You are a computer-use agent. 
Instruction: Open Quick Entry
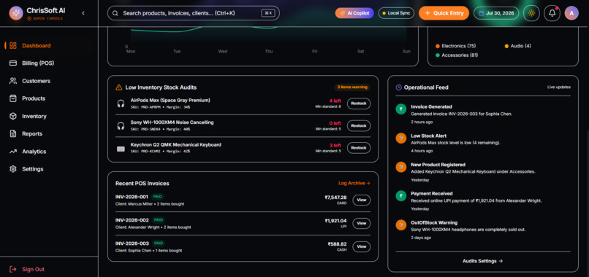(444, 13)
